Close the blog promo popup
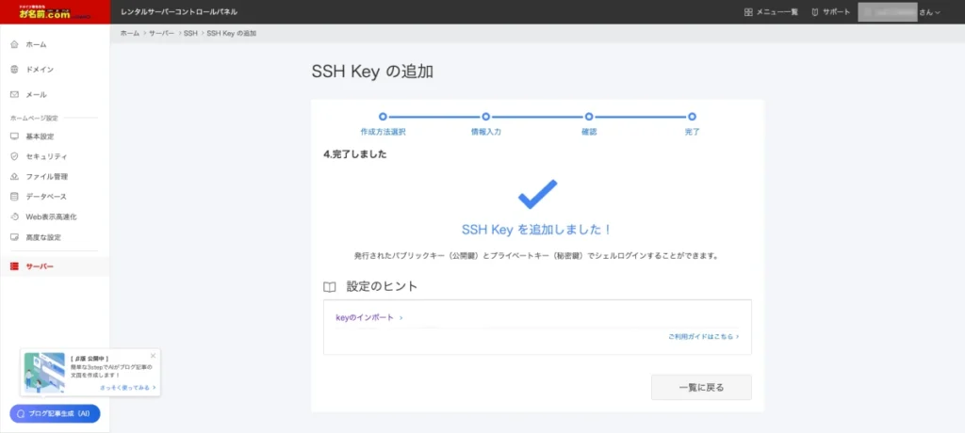The width and height of the screenshot is (965, 433). click(153, 356)
